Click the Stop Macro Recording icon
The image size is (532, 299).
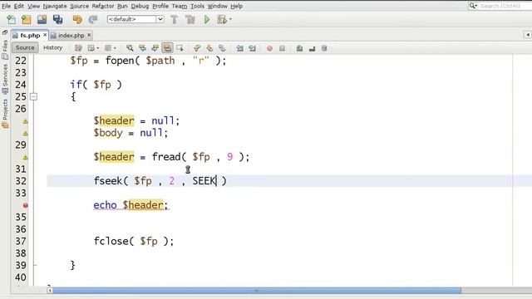pos(282,48)
